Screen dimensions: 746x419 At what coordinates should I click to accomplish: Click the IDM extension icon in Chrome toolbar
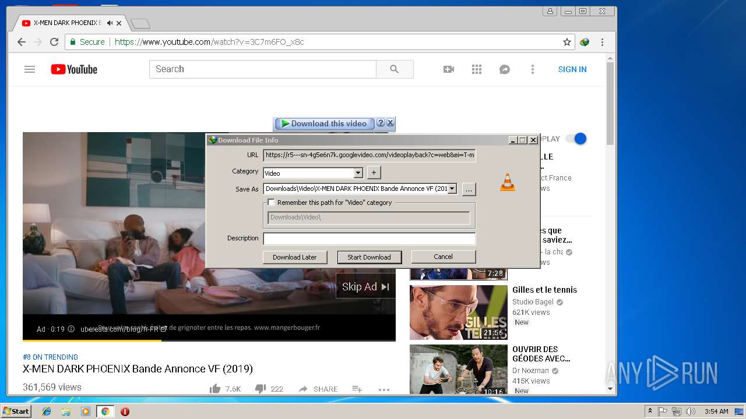(x=585, y=42)
